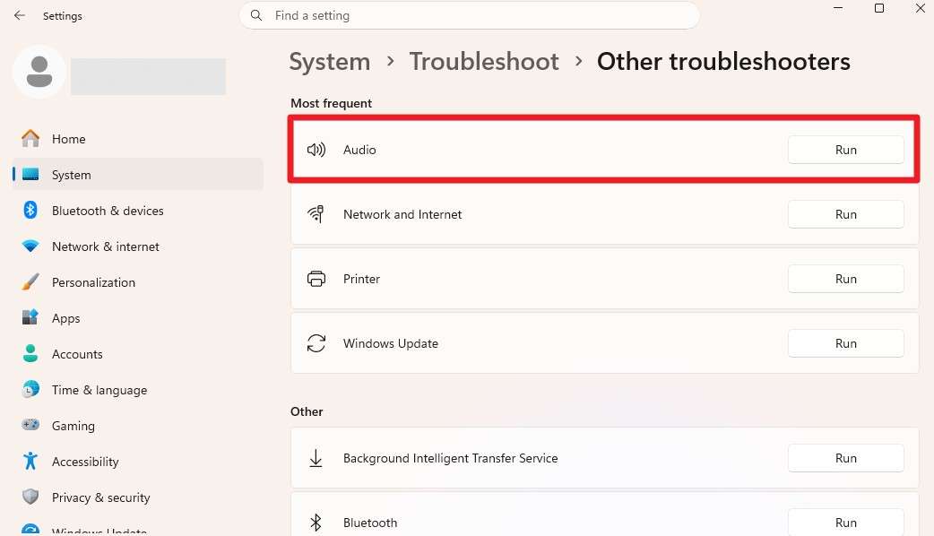The image size is (934, 536).
Task: Click the Time & language globe icon
Action: (30, 390)
